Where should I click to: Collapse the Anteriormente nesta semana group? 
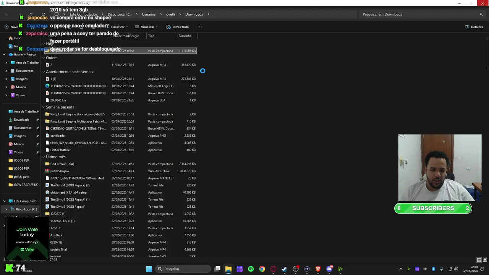tap(44, 72)
